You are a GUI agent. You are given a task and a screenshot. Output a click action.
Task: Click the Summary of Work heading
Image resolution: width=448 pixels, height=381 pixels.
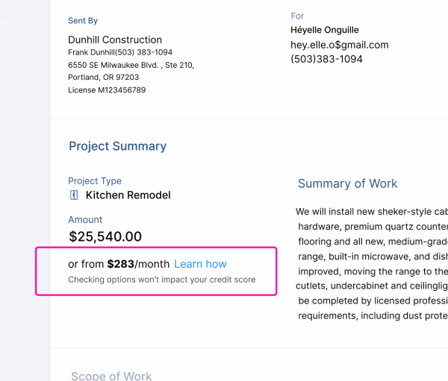347,183
